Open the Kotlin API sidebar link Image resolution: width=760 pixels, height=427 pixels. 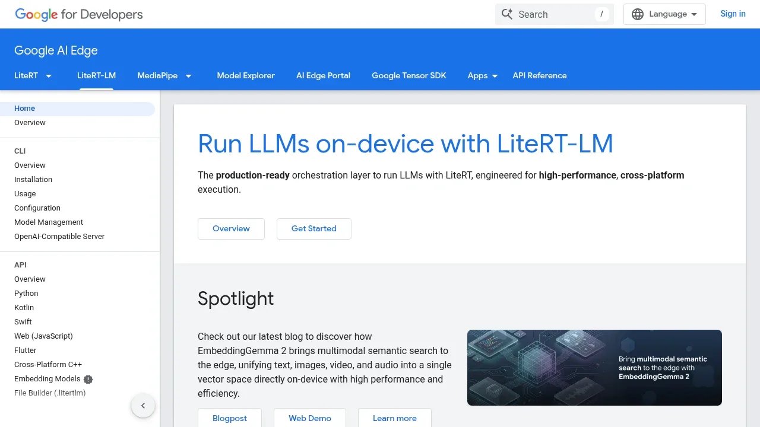[x=24, y=308]
